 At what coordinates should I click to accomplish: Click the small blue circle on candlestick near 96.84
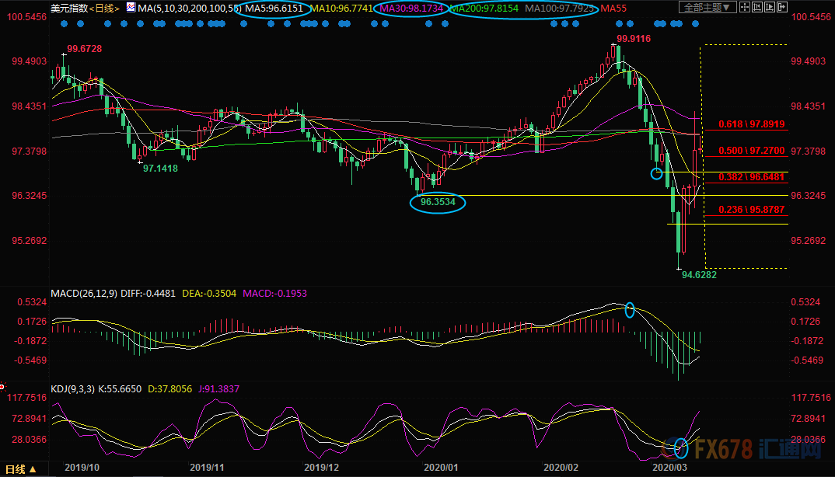[x=657, y=173]
